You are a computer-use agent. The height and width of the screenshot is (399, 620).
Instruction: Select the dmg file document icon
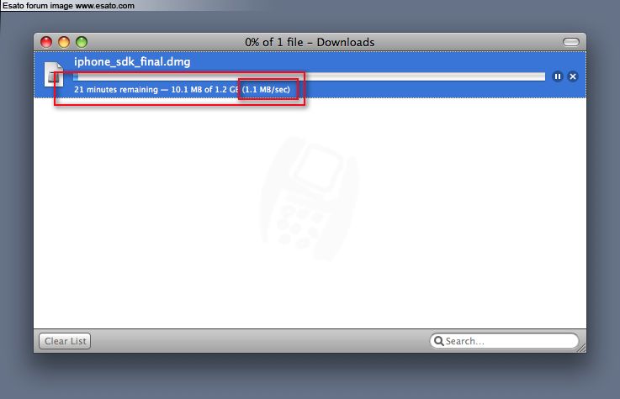[53, 74]
